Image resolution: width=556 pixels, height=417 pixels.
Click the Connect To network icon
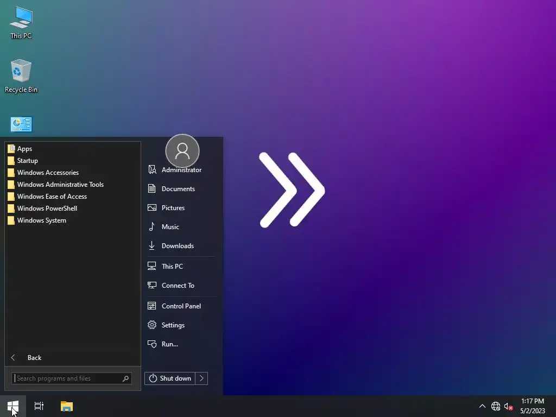pyautogui.click(x=152, y=285)
